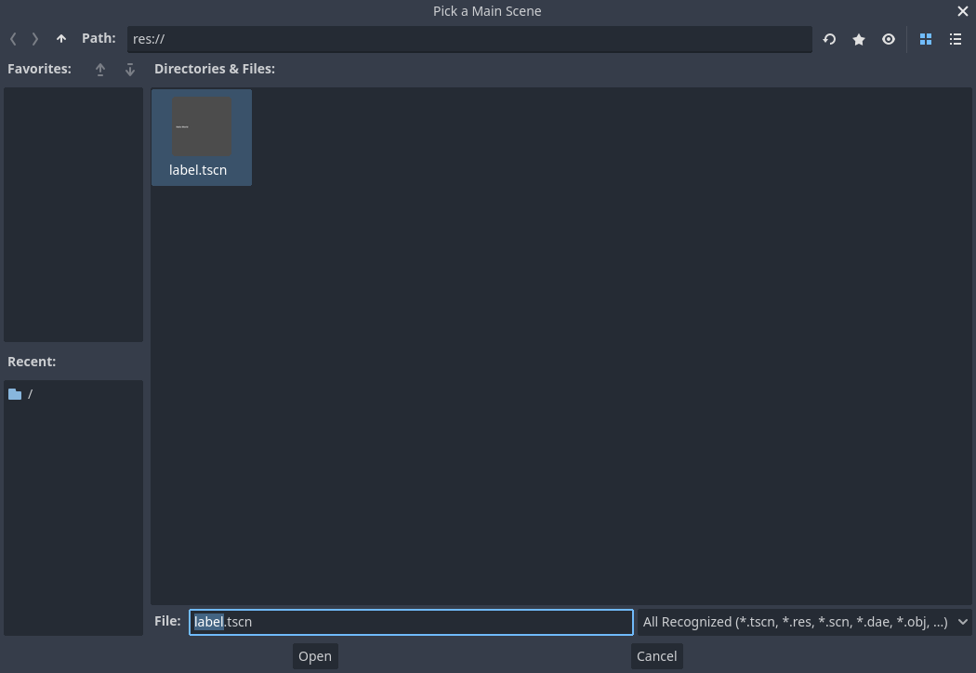Move selected favorite down
976x673 pixels.
click(129, 69)
